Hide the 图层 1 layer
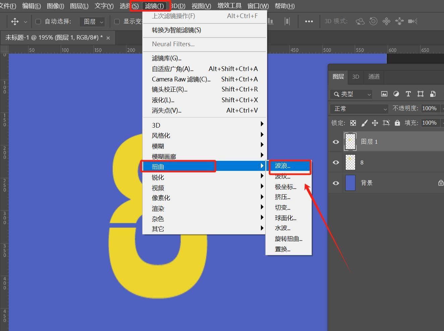Screen dimensions: 444x331 (x=336, y=142)
